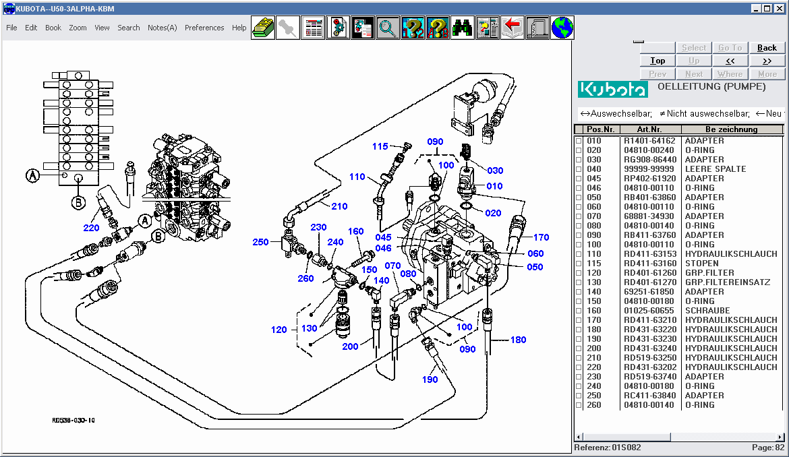789x457 pixels.
Task: Select checkbox of position 160 SCHRAUBE
Action: (578, 311)
